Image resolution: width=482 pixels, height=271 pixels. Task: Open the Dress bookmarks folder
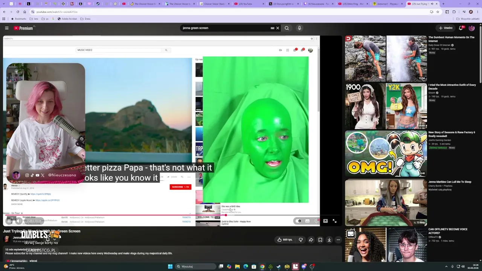click(x=85, y=18)
